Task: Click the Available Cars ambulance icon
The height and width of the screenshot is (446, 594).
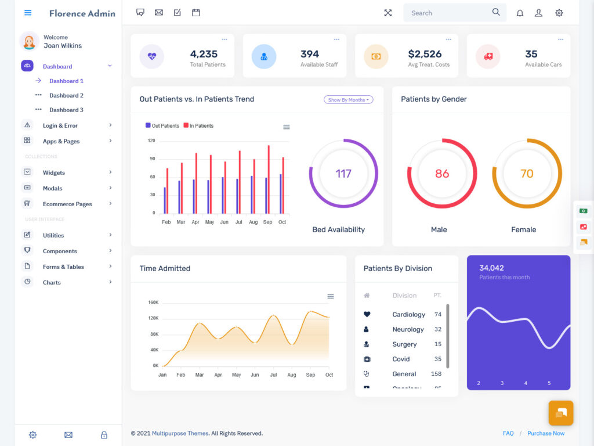Action: [488, 56]
